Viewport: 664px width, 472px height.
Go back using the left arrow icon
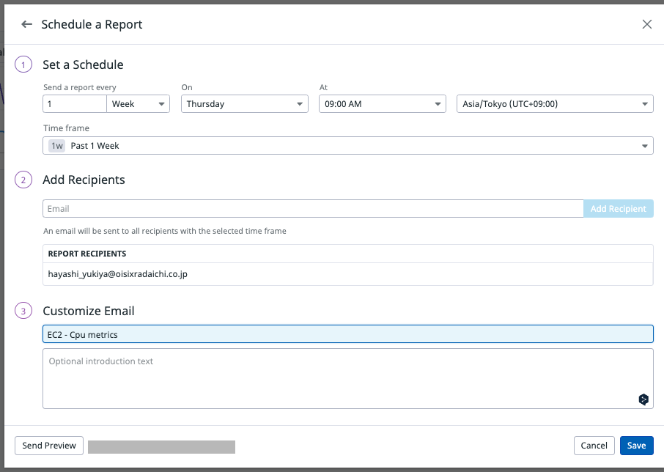[26, 24]
